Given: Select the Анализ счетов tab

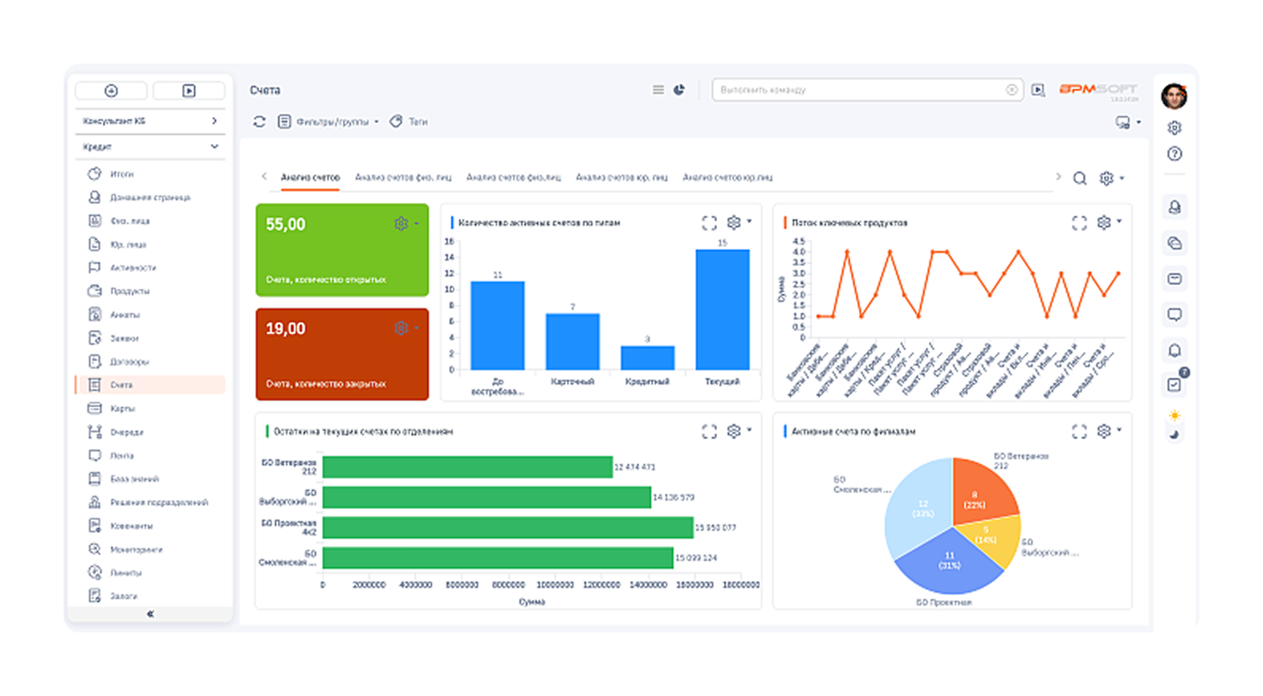Looking at the screenshot, I should [310, 177].
